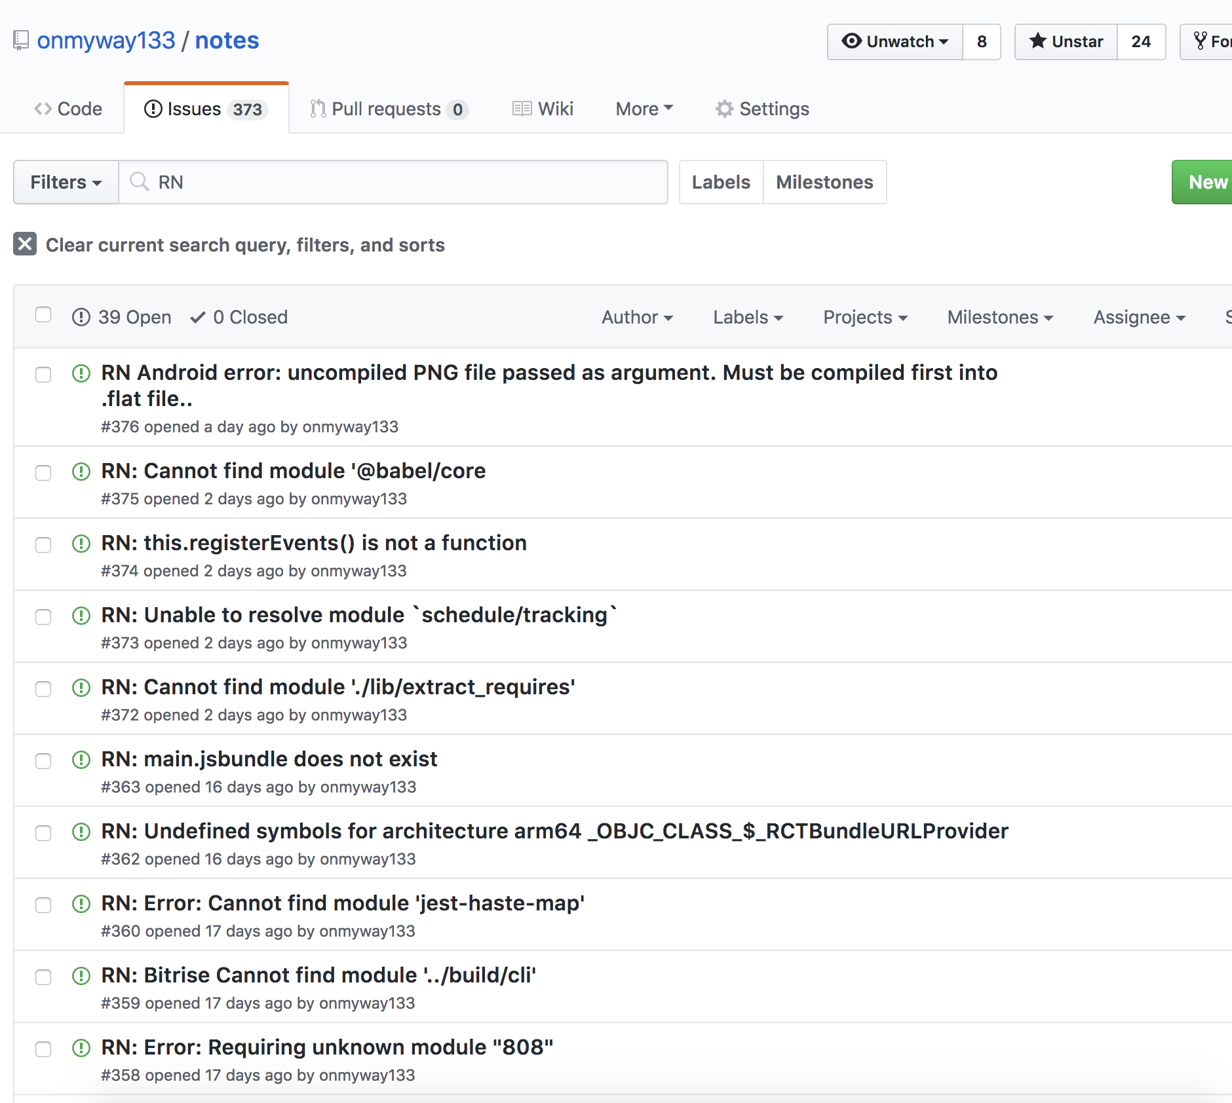Open the Pull requests tab
Image resolution: width=1232 pixels, height=1103 pixels.
pyautogui.click(x=389, y=109)
